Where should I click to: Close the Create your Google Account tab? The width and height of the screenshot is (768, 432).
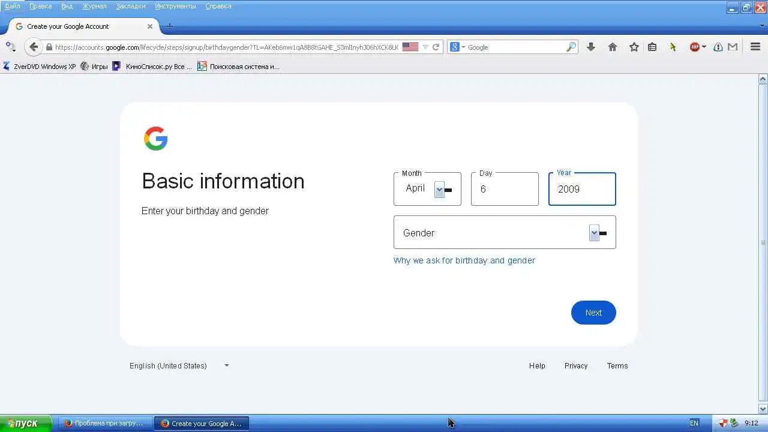(x=150, y=26)
